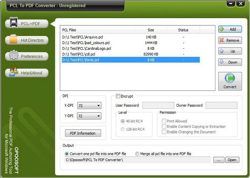Screen dimensions: 250x178
Task: Select 128-bit RC4 encryption level
Action: (122, 129)
